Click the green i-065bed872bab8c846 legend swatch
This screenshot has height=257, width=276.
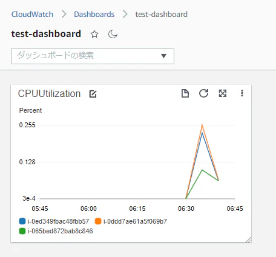(x=22, y=231)
